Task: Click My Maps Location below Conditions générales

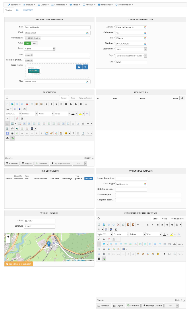Action: click(152, 306)
